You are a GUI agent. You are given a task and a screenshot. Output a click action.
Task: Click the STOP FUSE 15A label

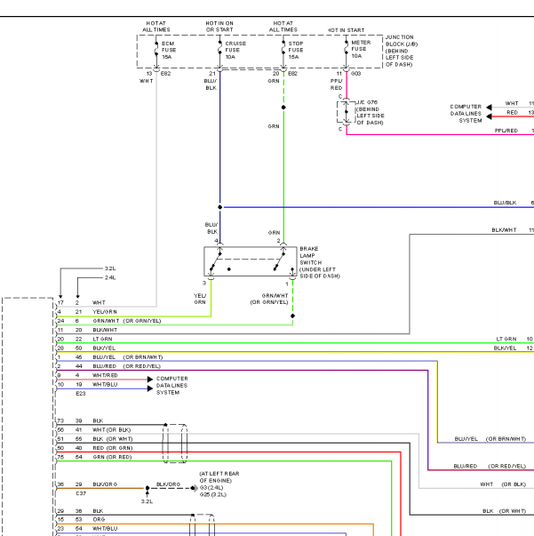click(x=296, y=51)
